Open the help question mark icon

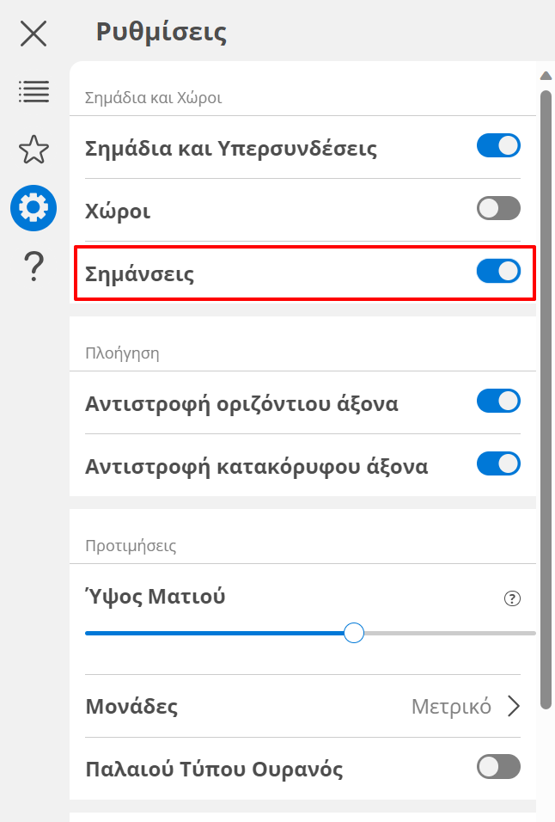point(34,267)
